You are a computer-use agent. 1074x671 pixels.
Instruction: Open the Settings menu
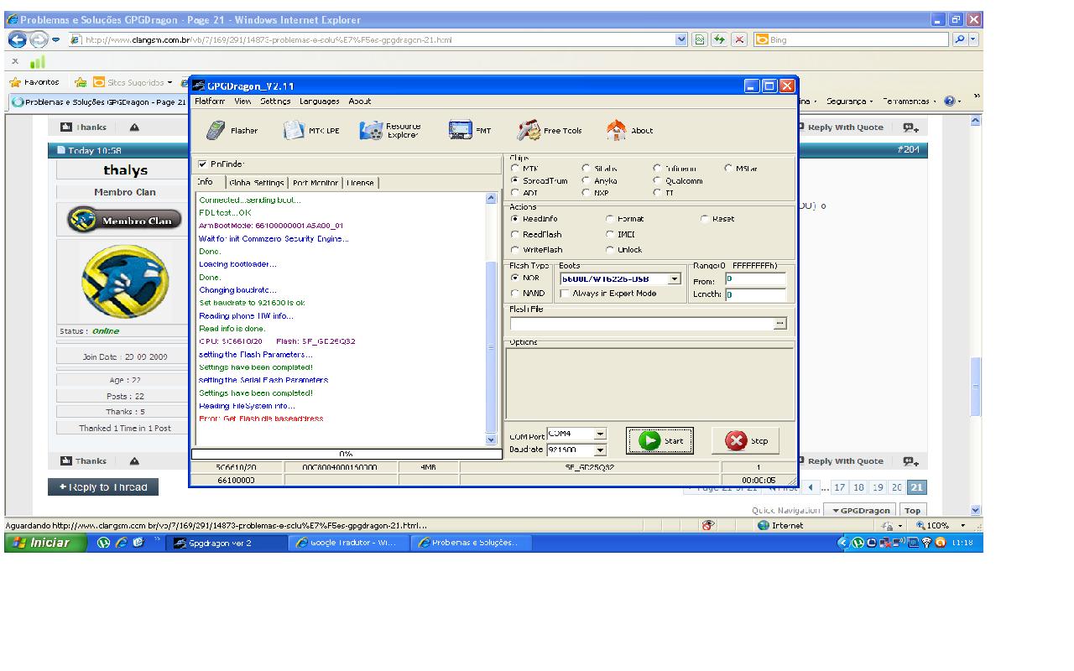point(275,101)
